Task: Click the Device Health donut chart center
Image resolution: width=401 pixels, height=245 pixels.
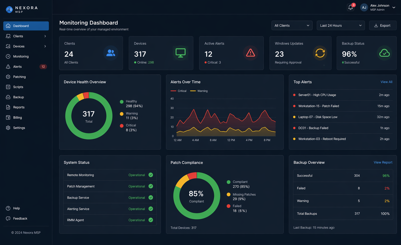Action: 89,116
